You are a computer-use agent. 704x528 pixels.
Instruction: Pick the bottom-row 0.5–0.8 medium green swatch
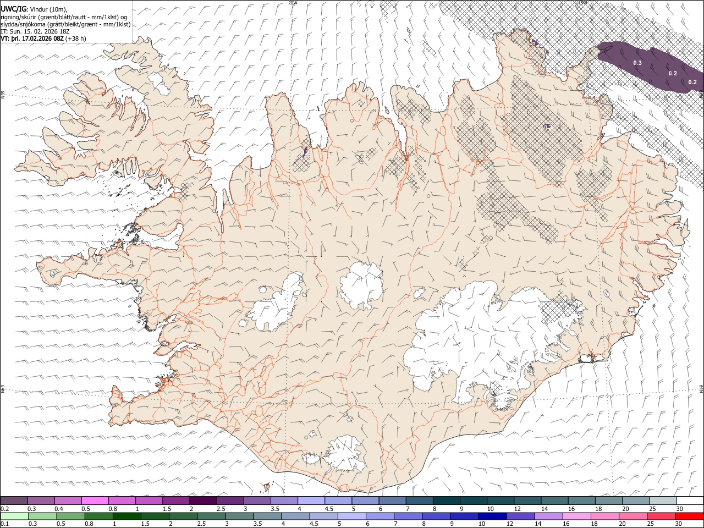pyautogui.click(x=70, y=516)
